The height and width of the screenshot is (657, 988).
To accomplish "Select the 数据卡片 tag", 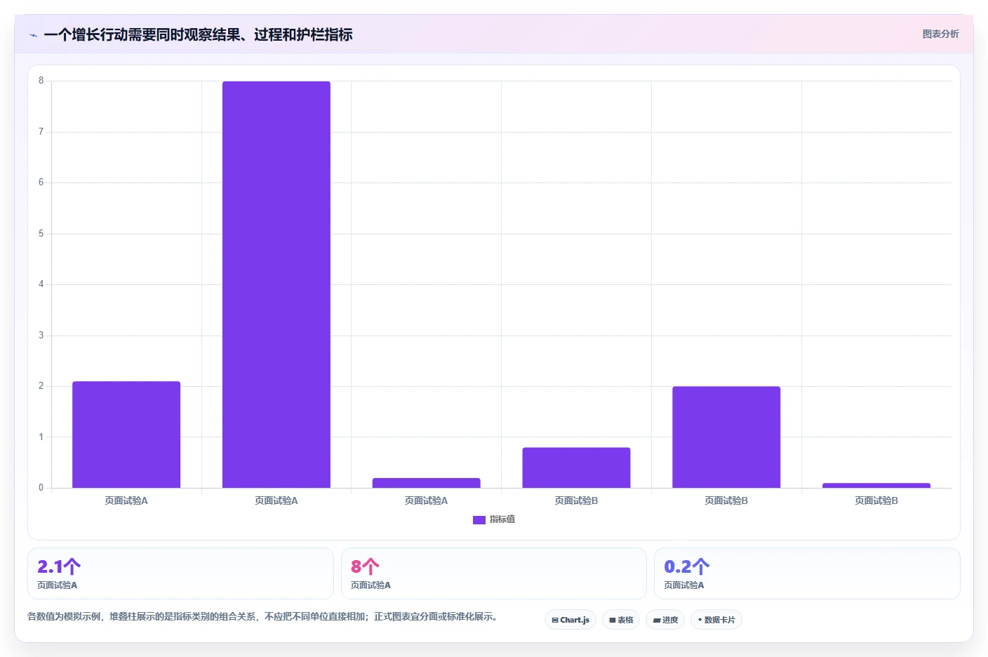I will (716, 620).
